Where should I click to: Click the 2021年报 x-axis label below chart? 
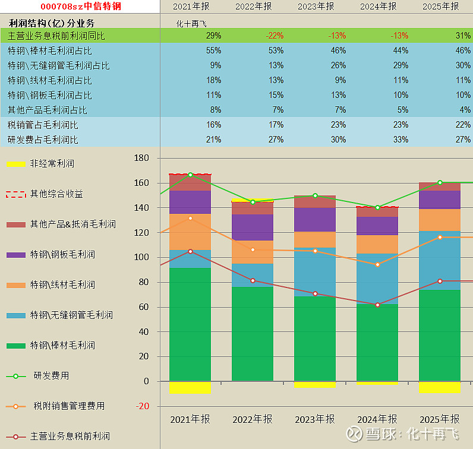190,419
